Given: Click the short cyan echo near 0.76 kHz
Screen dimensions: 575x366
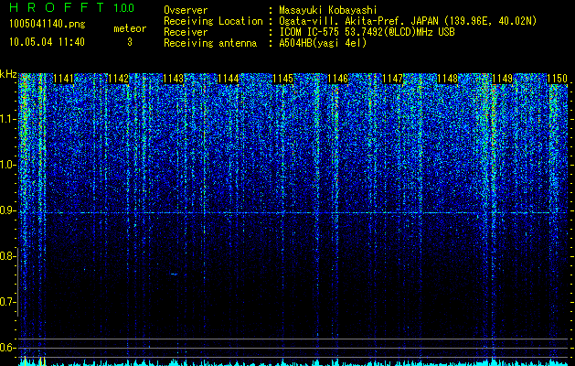Looking at the screenshot, I should click(175, 274).
